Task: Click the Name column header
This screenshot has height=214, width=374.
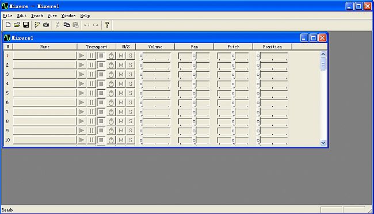Action: [45, 47]
